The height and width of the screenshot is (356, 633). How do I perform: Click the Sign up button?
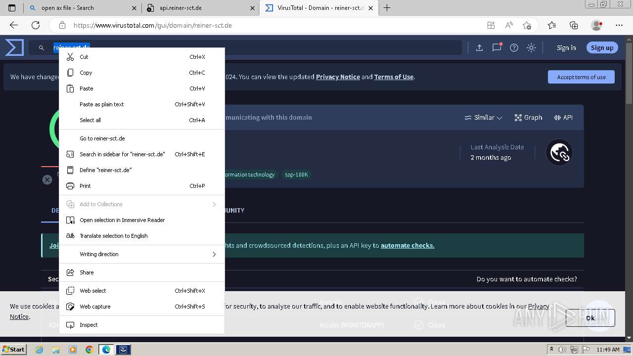click(602, 47)
